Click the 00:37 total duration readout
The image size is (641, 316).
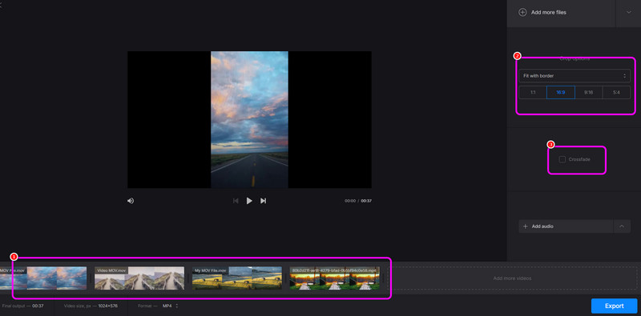pos(366,201)
